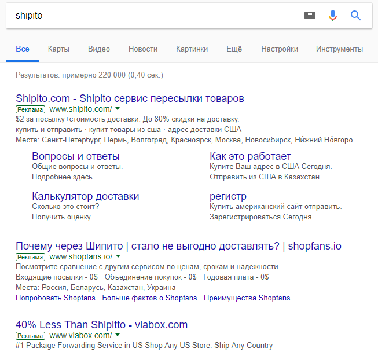Open регистр sitelink
The width and height of the screenshot is (378, 363).
(x=228, y=197)
